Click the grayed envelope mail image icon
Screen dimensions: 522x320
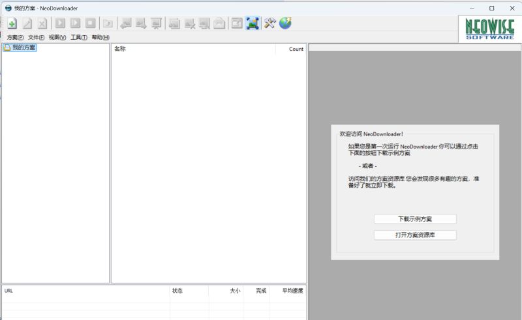tap(219, 23)
